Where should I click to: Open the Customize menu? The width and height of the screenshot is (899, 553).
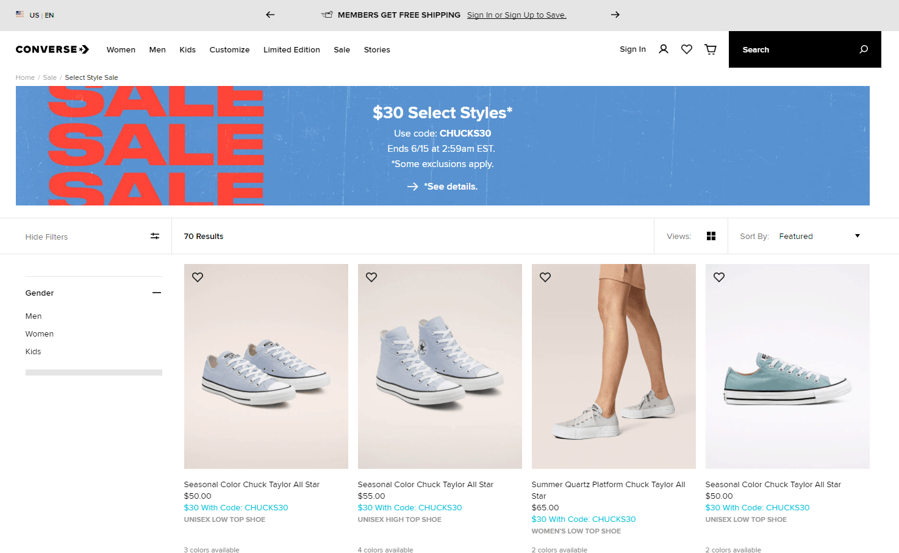(229, 50)
